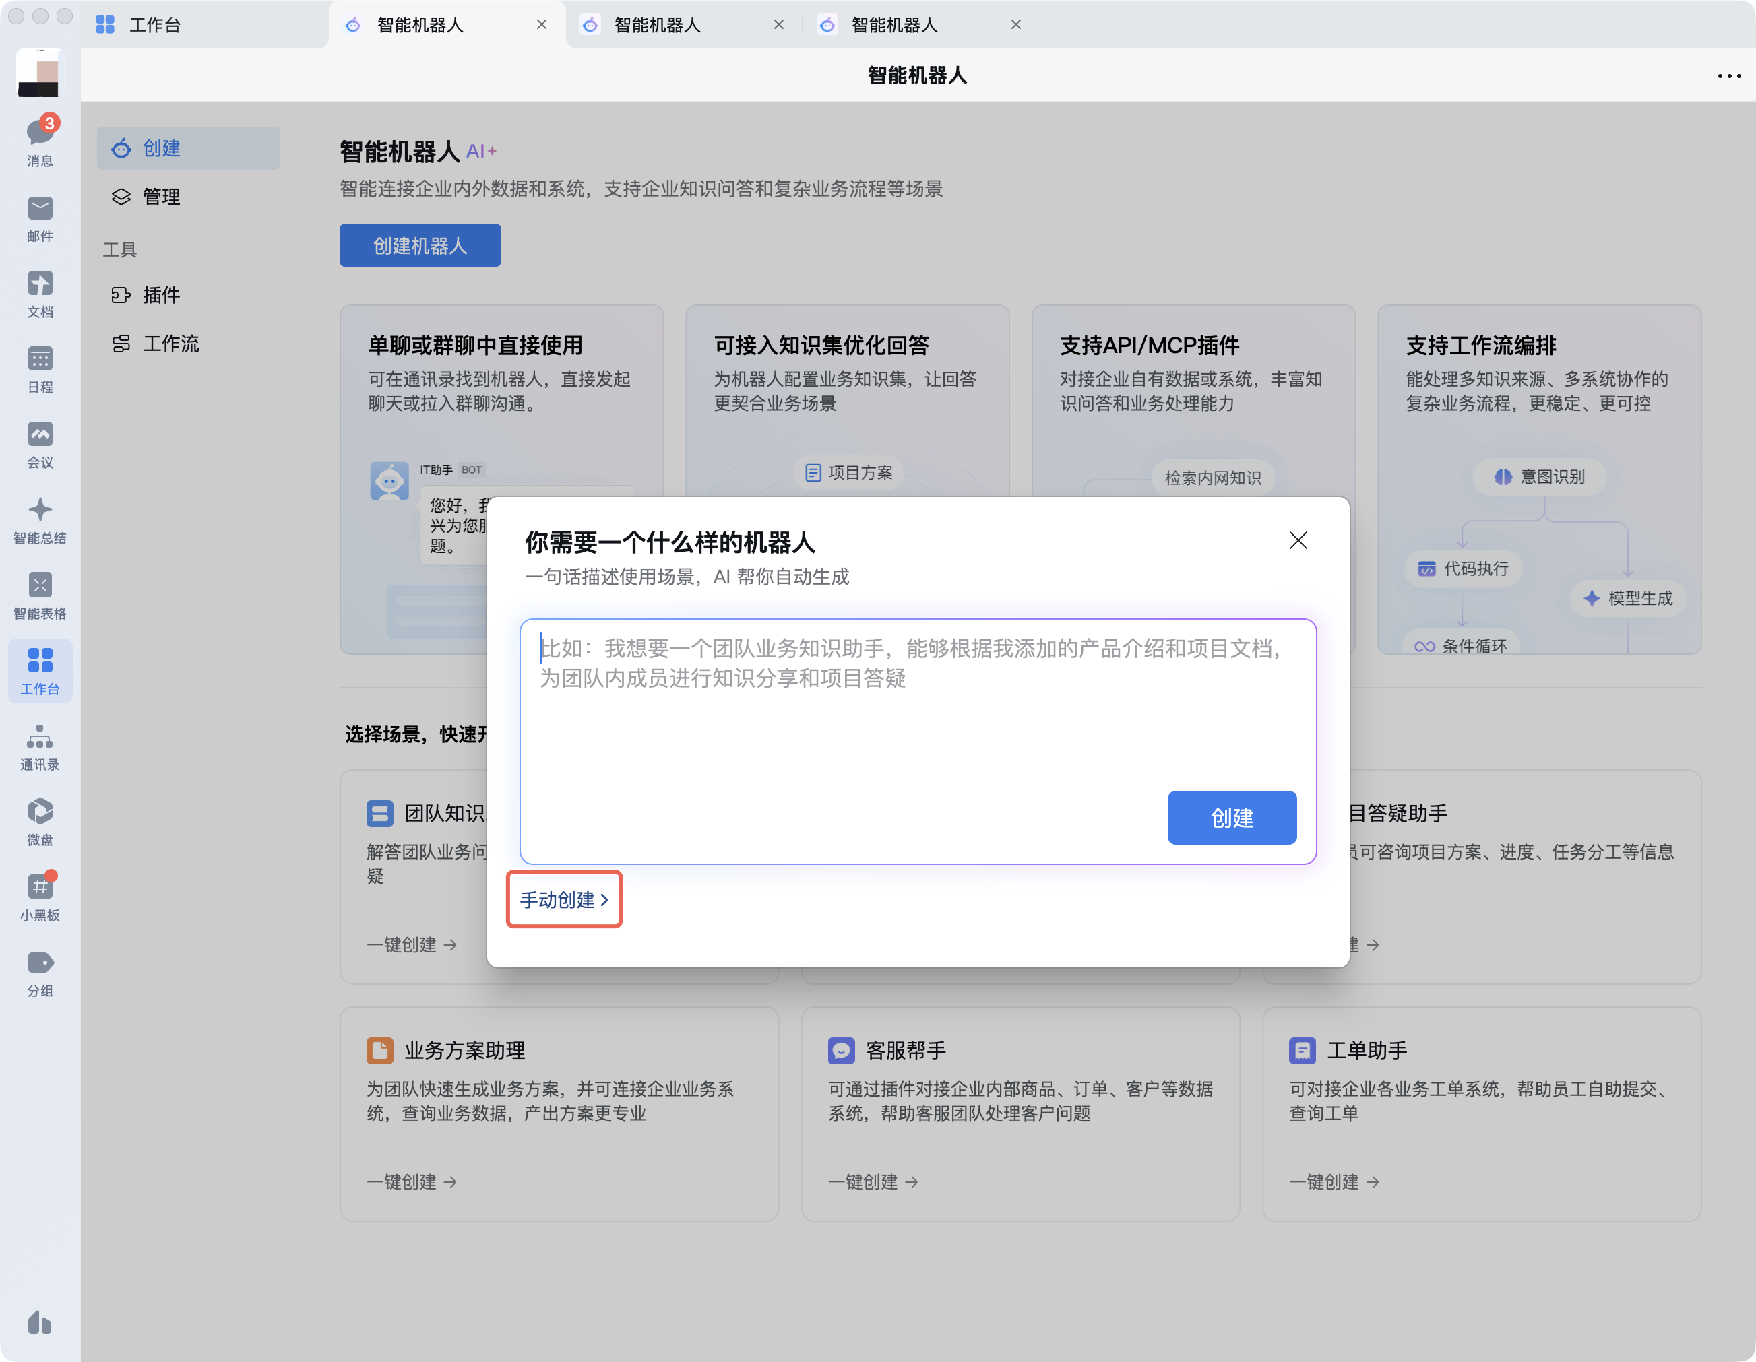Viewport: 1756px width, 1362px height.
Task: Open the 微盘 drive icon
Action: coord(39,812)
